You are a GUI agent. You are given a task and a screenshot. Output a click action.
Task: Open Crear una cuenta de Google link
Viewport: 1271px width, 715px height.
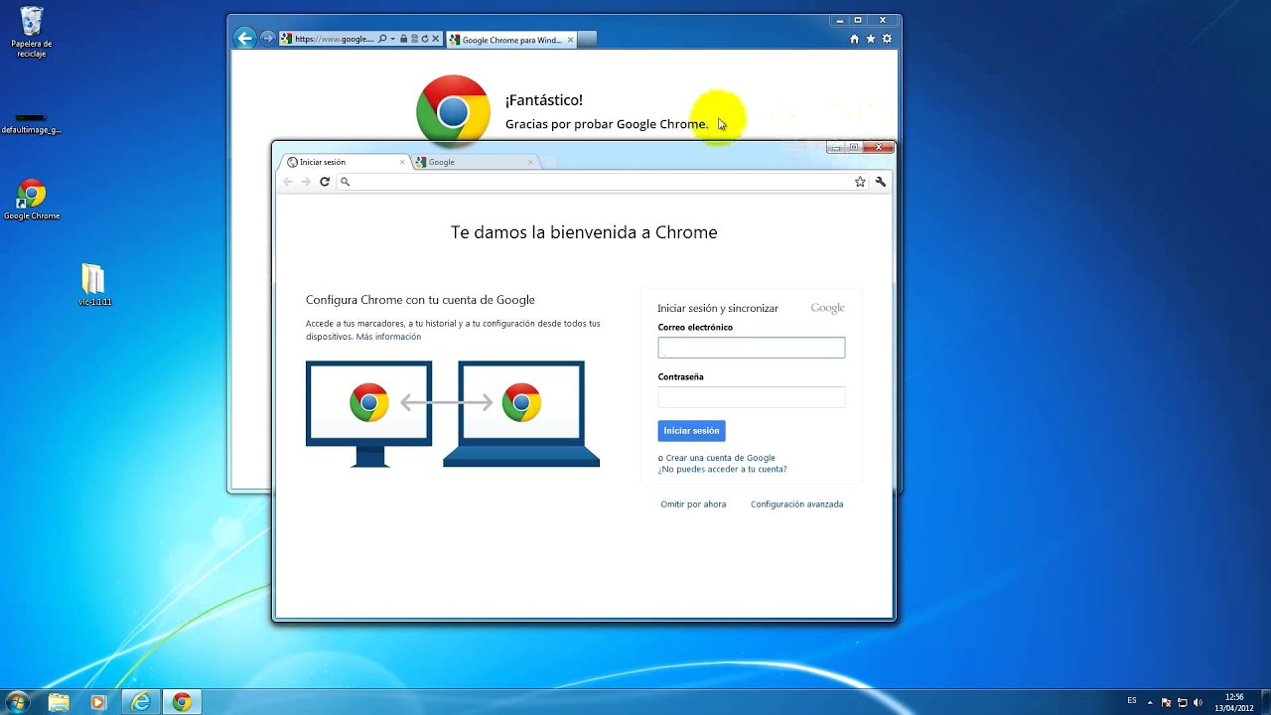[x=720, y=458]
